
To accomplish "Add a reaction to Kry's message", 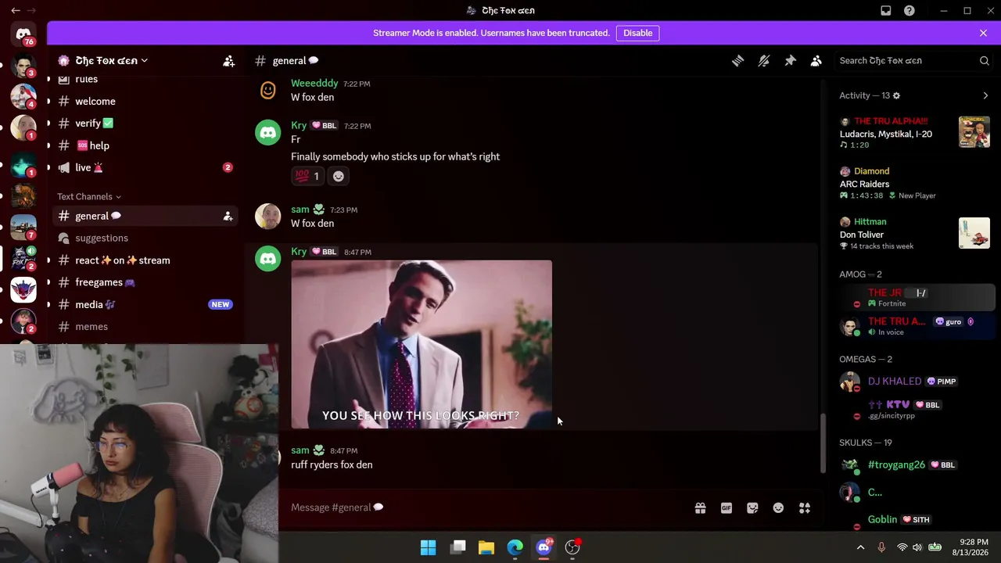I will (x=339, y=177).
